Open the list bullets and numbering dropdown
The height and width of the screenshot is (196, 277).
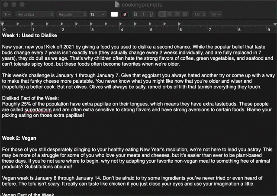(x=215, y=14)
